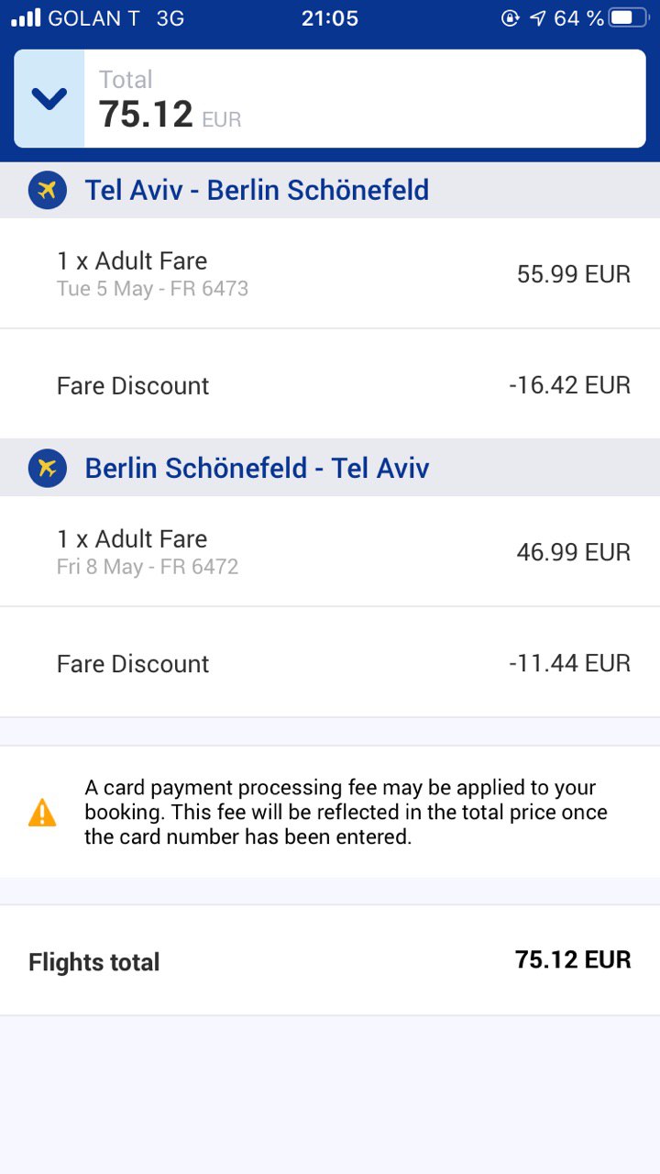
Task: Tap the 21:05 clock in status bar
Action: click(x=330, y=18)
